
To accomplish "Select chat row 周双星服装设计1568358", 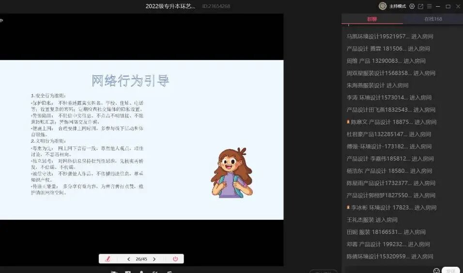I will click(x=391, y=73).
